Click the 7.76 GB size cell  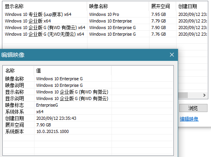click(159, 34)
